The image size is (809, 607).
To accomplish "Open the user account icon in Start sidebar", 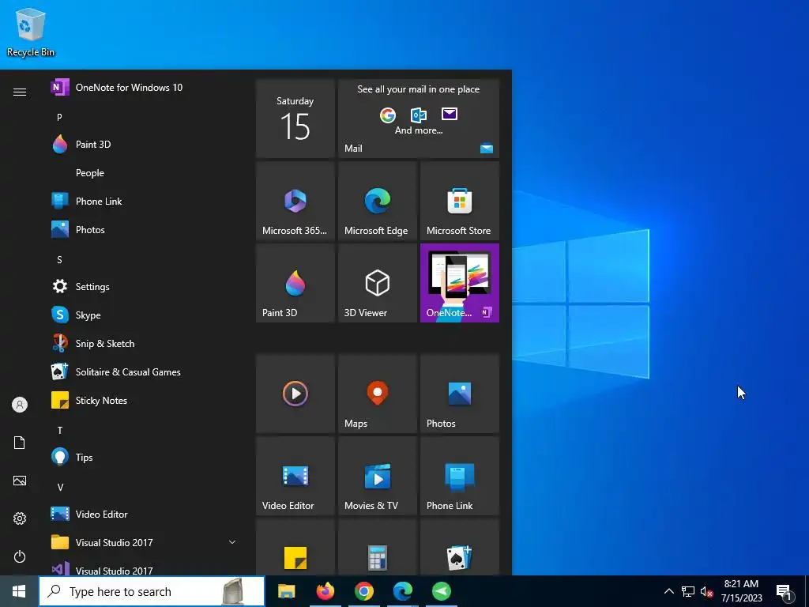I will pyautogui.click(x=20, y=405).
